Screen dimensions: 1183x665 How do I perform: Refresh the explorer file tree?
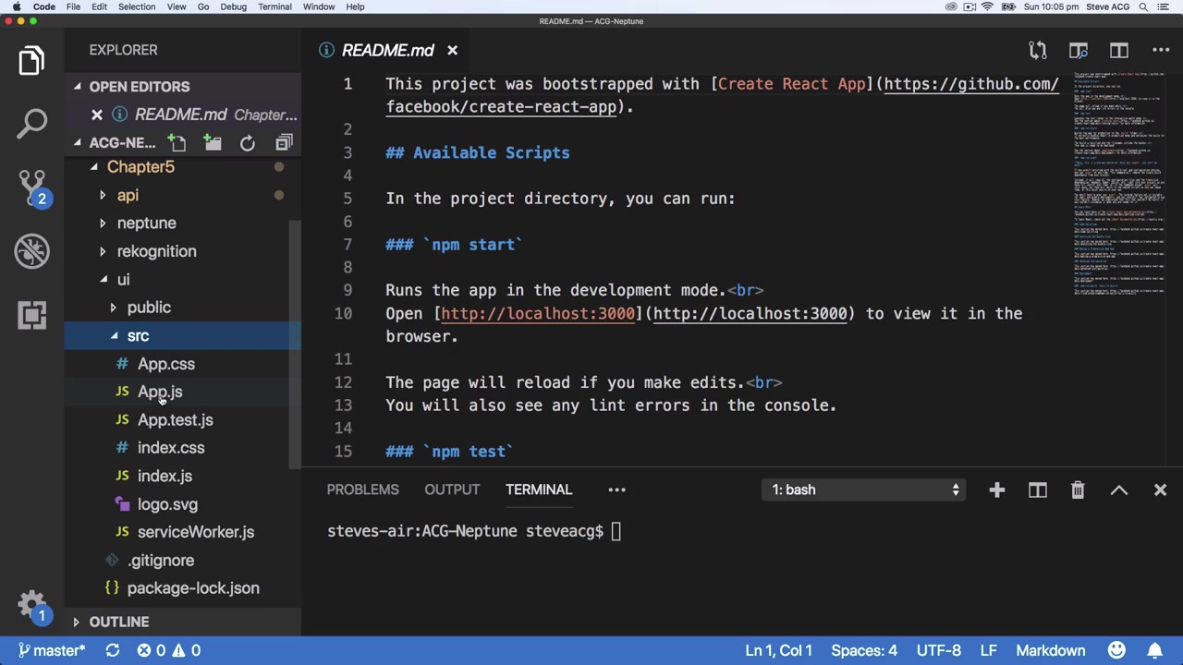coord(248,143)
